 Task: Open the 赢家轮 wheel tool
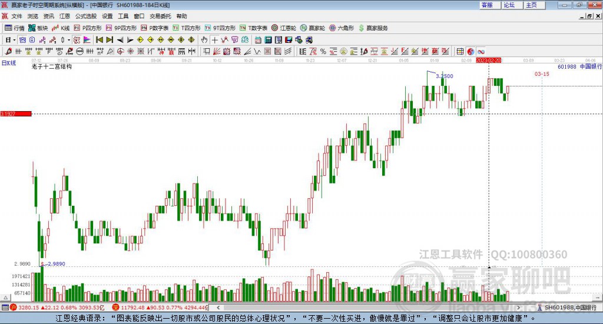pos(313,28)
